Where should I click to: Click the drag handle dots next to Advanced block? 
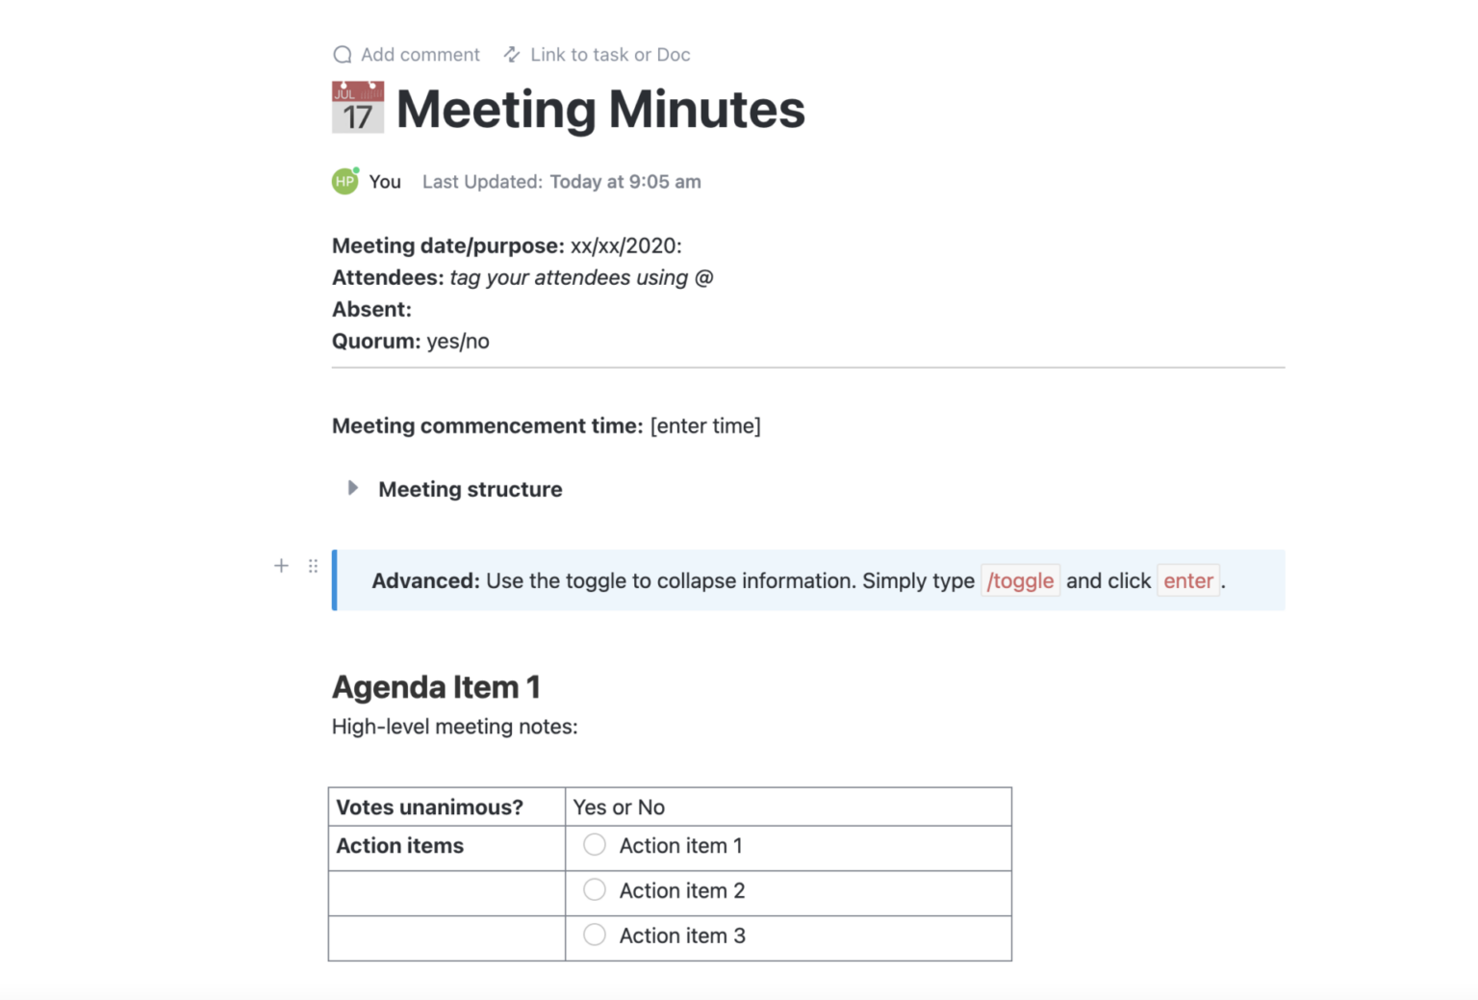click(313, 566)
